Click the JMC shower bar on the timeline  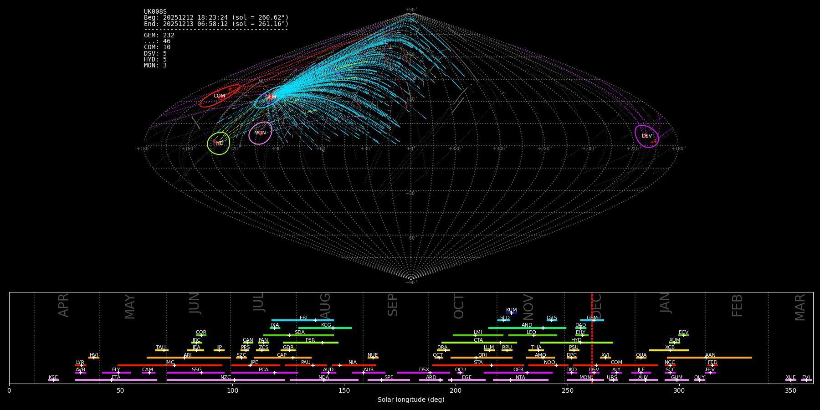click(x=170, y=365)
